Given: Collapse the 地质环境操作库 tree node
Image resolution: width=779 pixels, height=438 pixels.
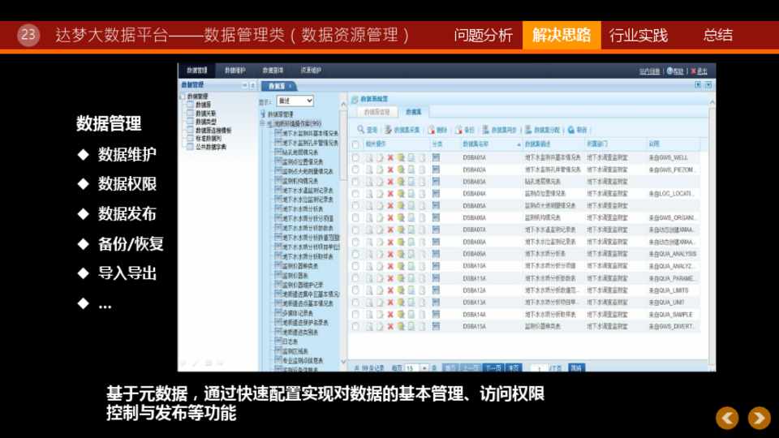Looking at the screenshot, I should pos(262,123).
